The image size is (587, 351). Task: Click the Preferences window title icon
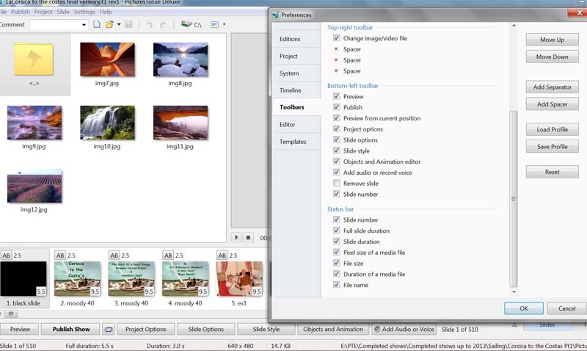point(276,15)
